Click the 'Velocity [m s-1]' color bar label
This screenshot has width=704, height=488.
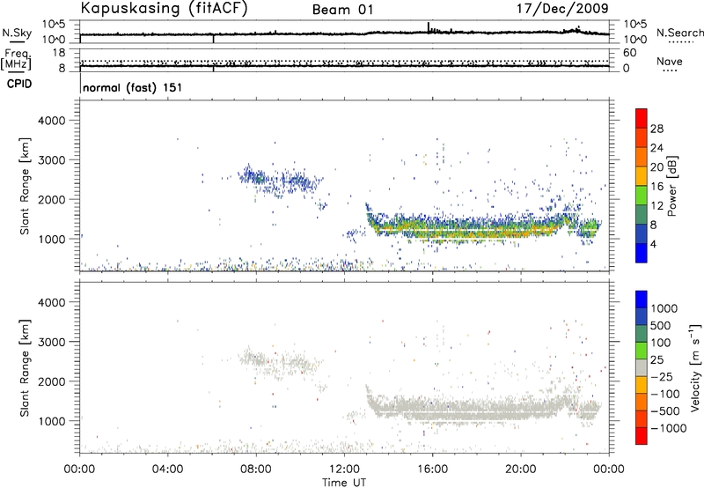695,367
